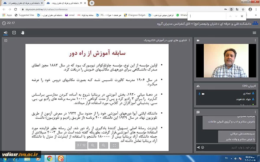Go to the next find result arrow
The image size is (260, 162).
pyautogui.click(x=236, y=16)
